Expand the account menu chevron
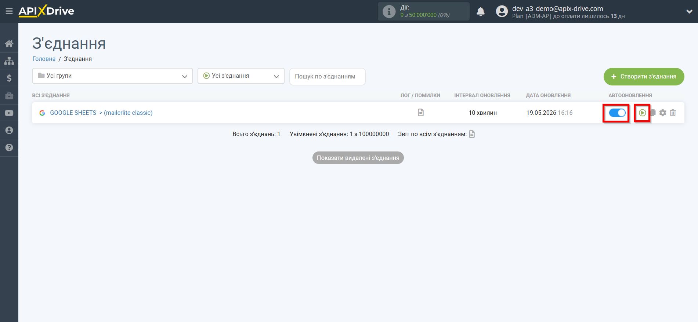The image size is (698, 322). [689, 11]
